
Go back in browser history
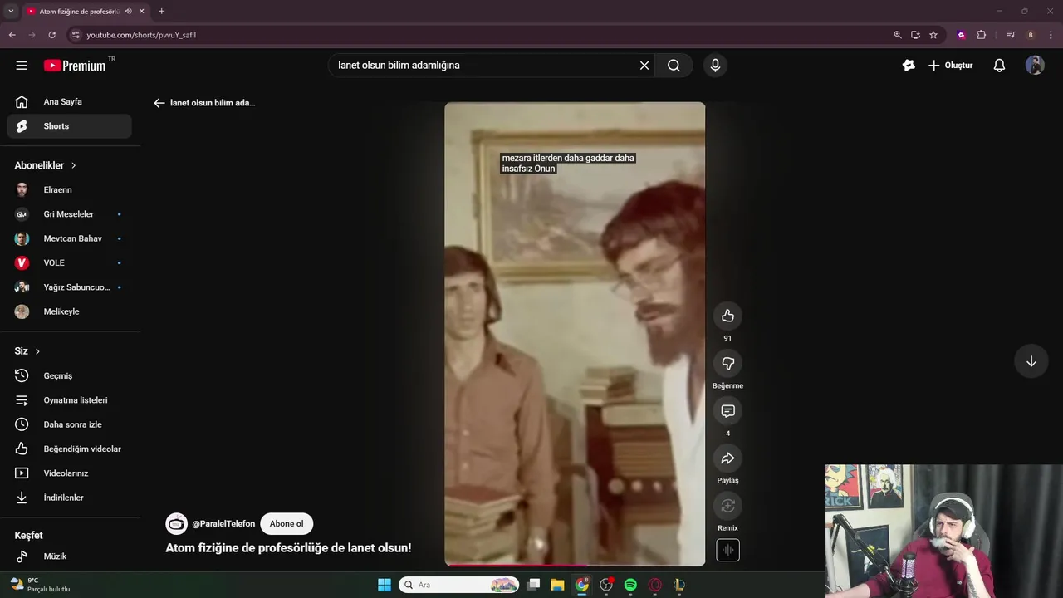(12, 35)
